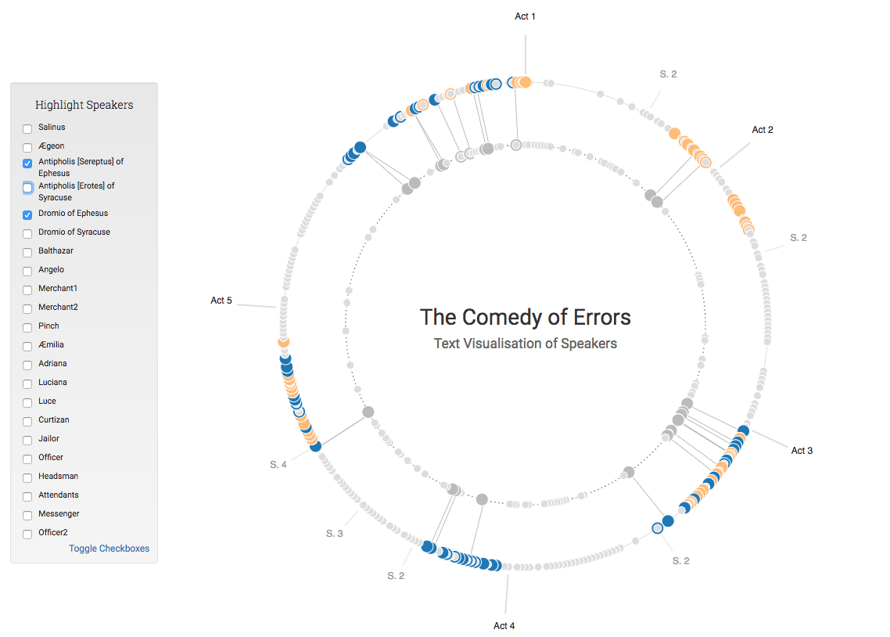Check the Balthazar checkbox

pyautogui.click(x=27, y=252)
